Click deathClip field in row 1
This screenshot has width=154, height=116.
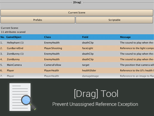(x=88, y=43)
